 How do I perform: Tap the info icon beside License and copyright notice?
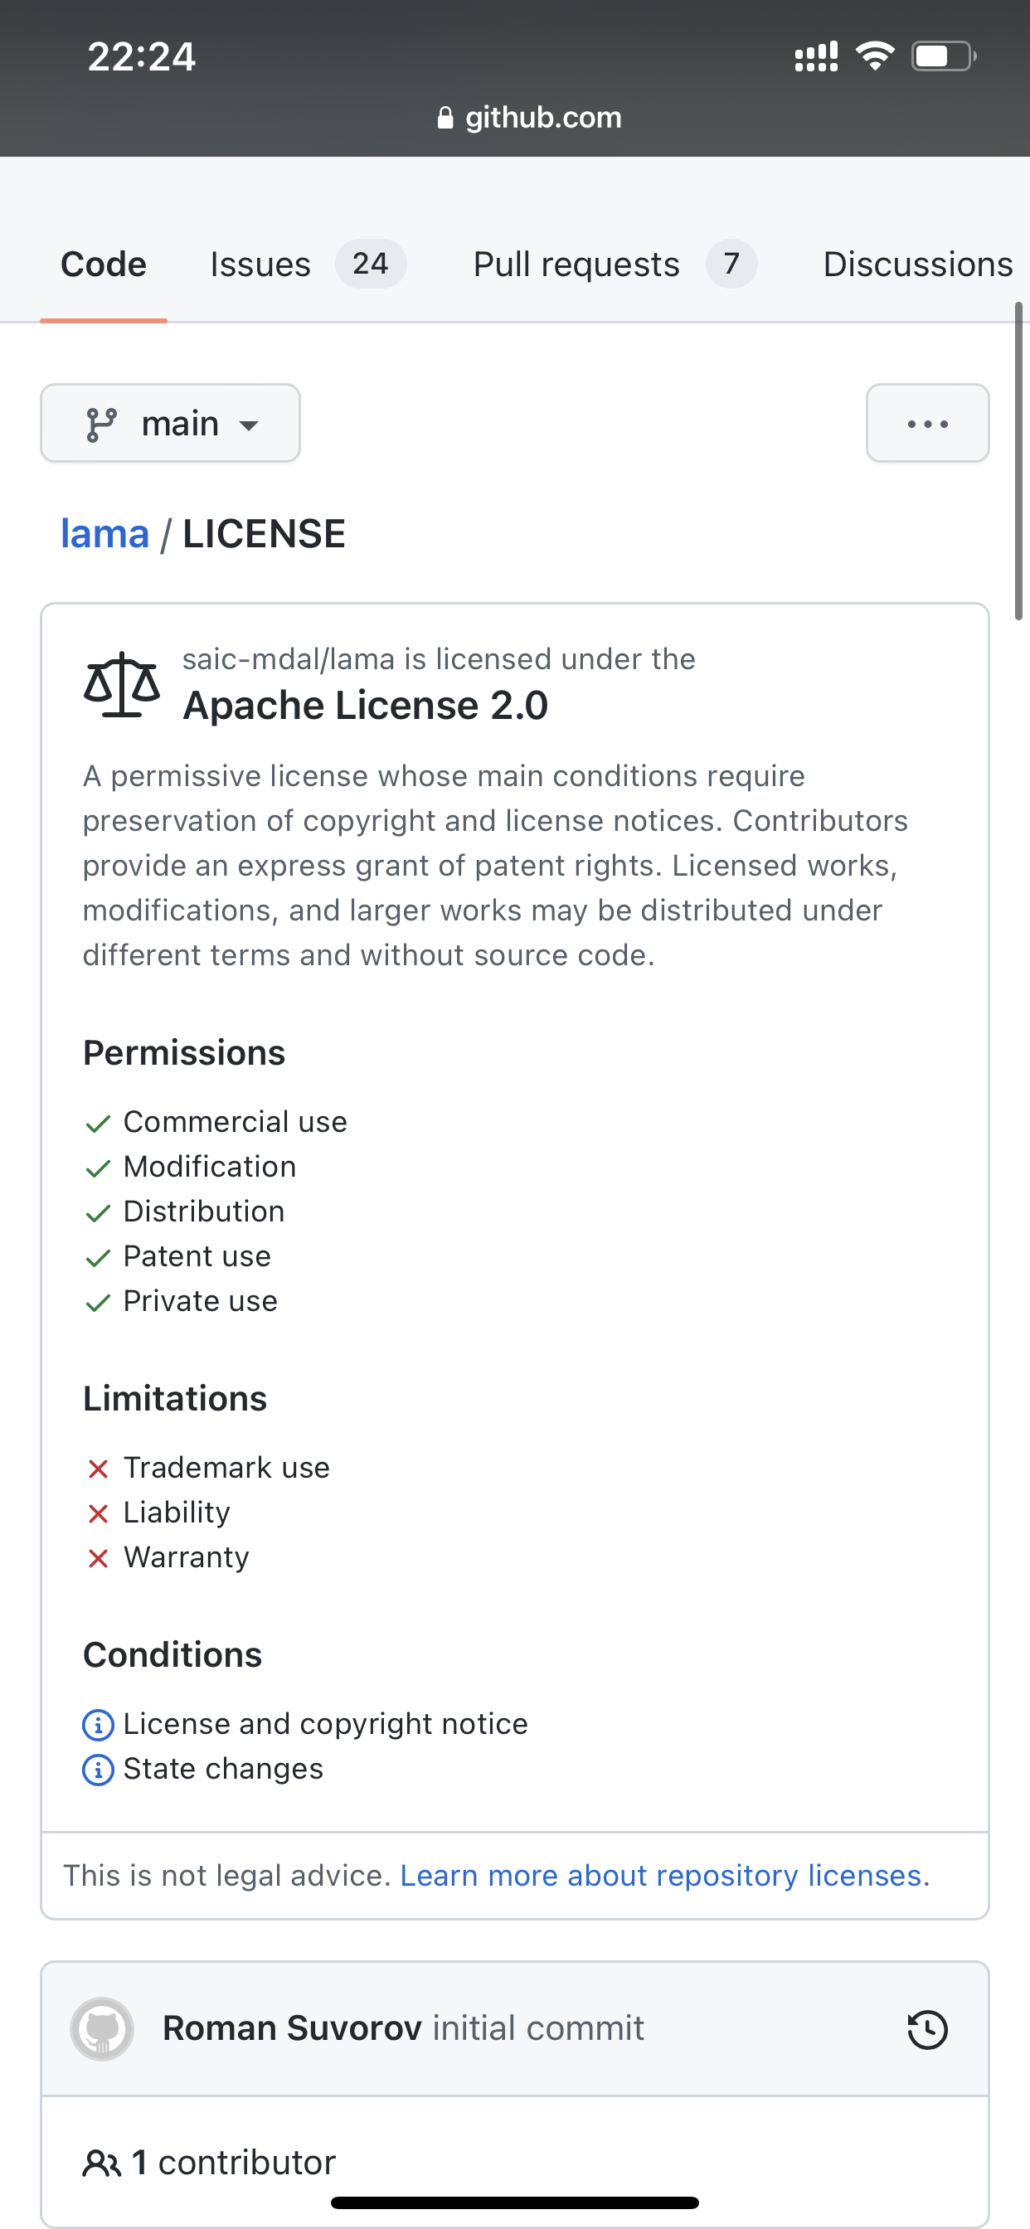(100, 1724)
